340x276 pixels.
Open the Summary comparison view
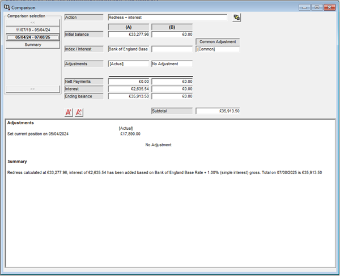point(33,45)
